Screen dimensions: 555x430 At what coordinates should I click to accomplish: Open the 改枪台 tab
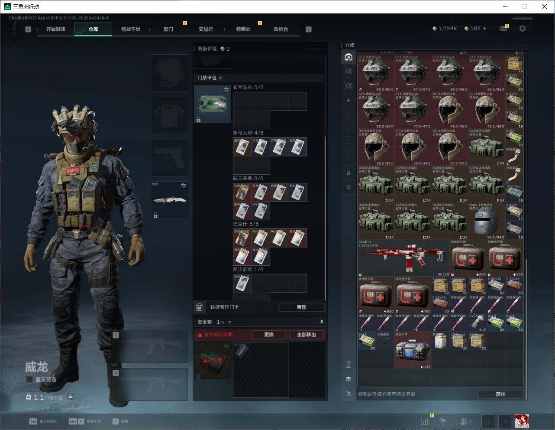click(x=281, y=29)
